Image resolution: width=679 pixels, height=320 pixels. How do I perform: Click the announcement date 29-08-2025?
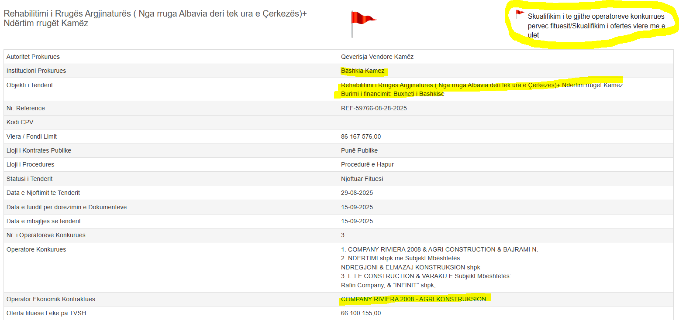coord(357,193)
